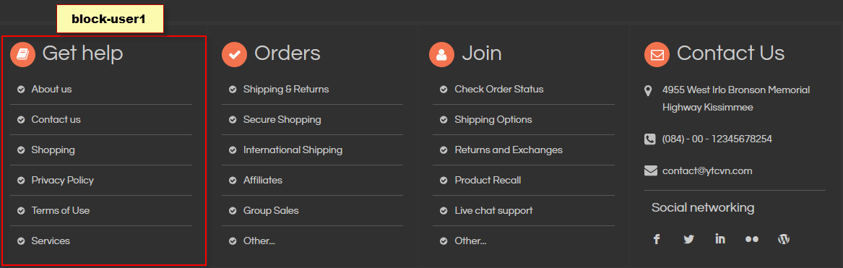Click the orange envelope icon beside Contact Us
The height and width of the screenshot is (268, 843).
pyautogui.click(x=657, y=54)
